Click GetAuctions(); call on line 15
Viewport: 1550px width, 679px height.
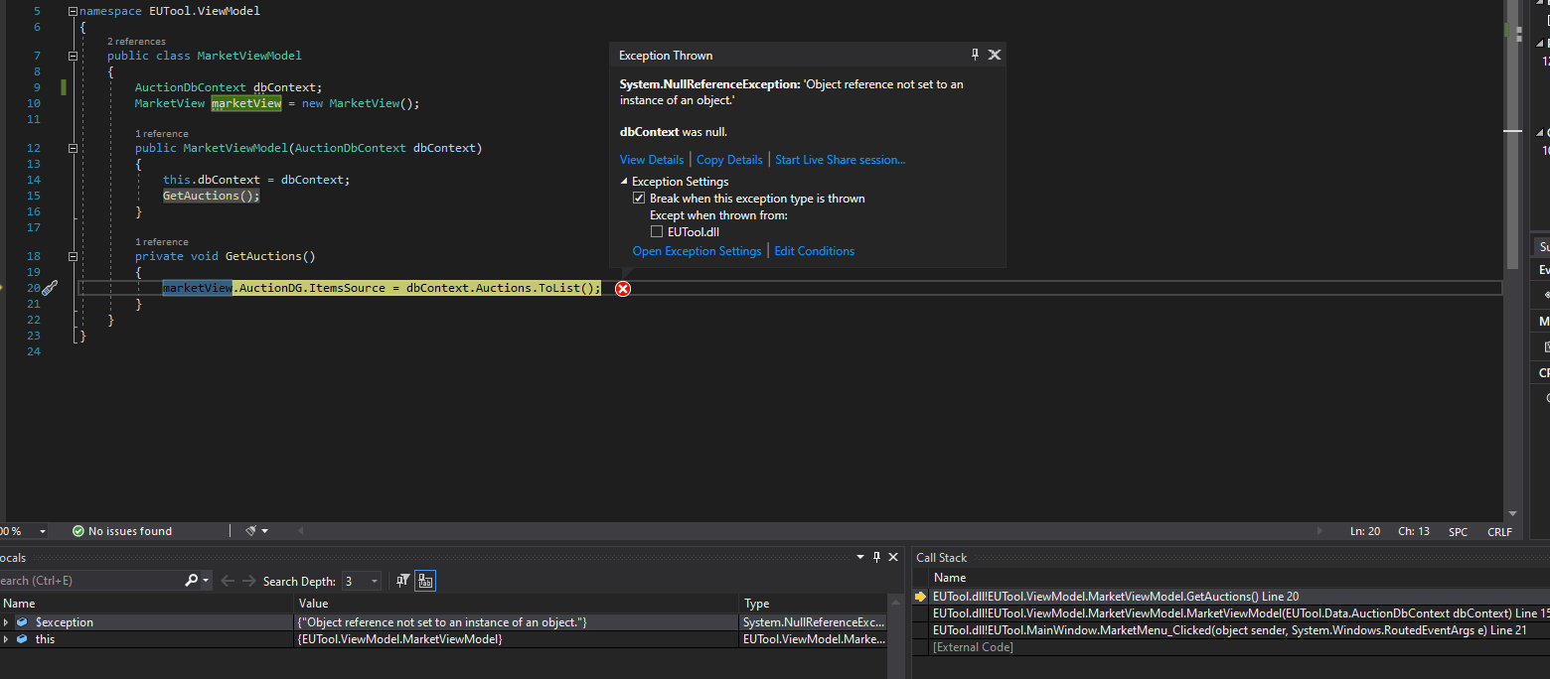[212, 196]
